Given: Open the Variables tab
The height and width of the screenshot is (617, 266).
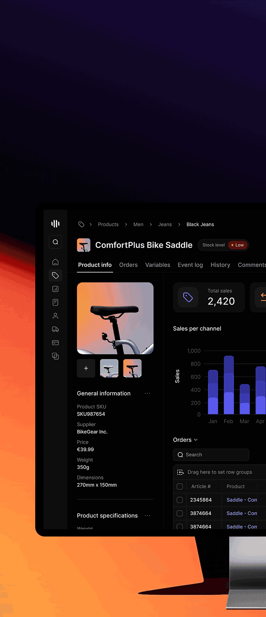Looking at the screenshot, I should tap(158, 265).
